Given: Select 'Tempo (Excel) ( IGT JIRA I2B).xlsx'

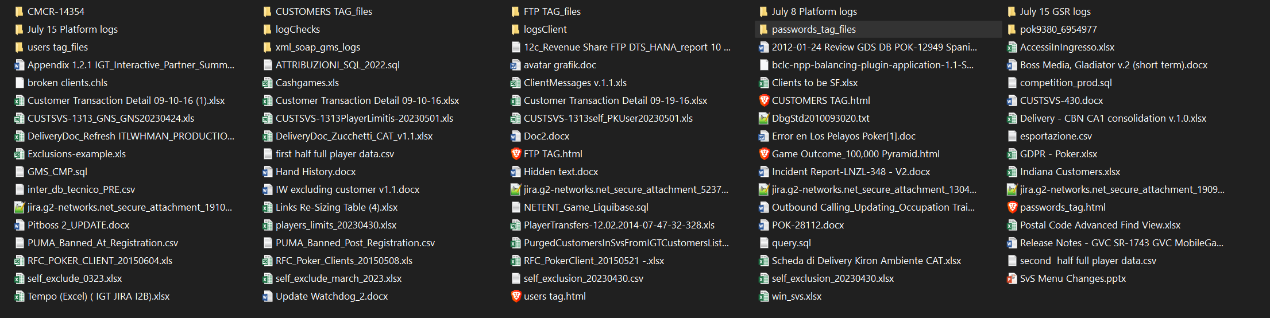Looking at the screenshot, I should [98, 296].
